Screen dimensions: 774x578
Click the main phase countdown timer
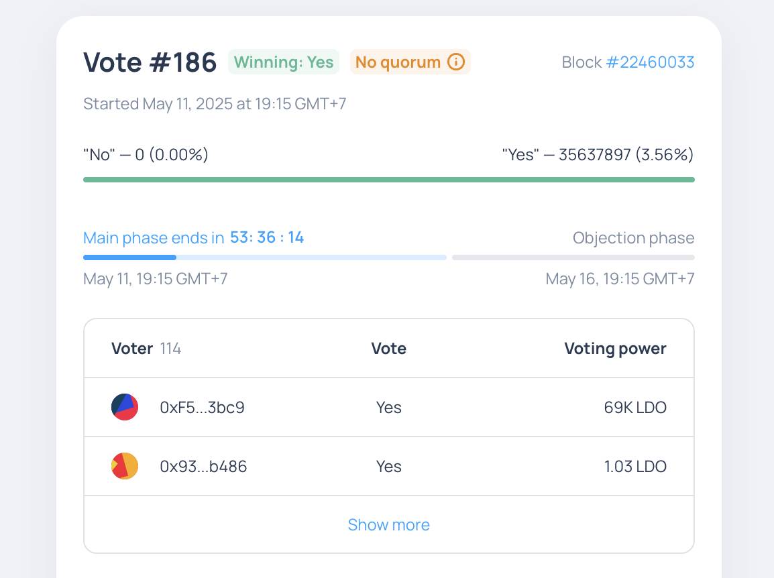coord(267,237)
